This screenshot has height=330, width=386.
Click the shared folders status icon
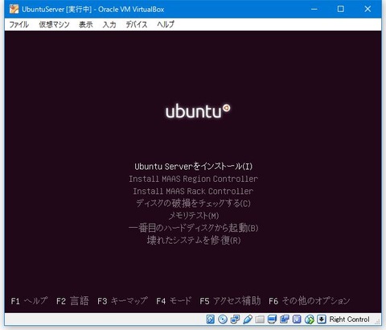(260, 320)
